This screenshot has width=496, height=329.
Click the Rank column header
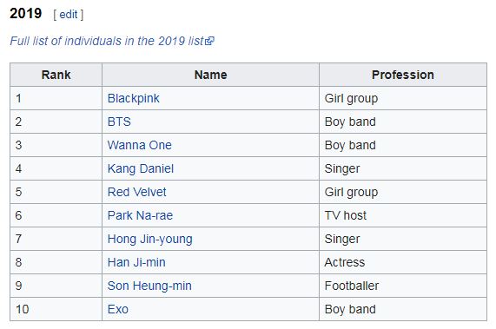[x=56, y=75]
